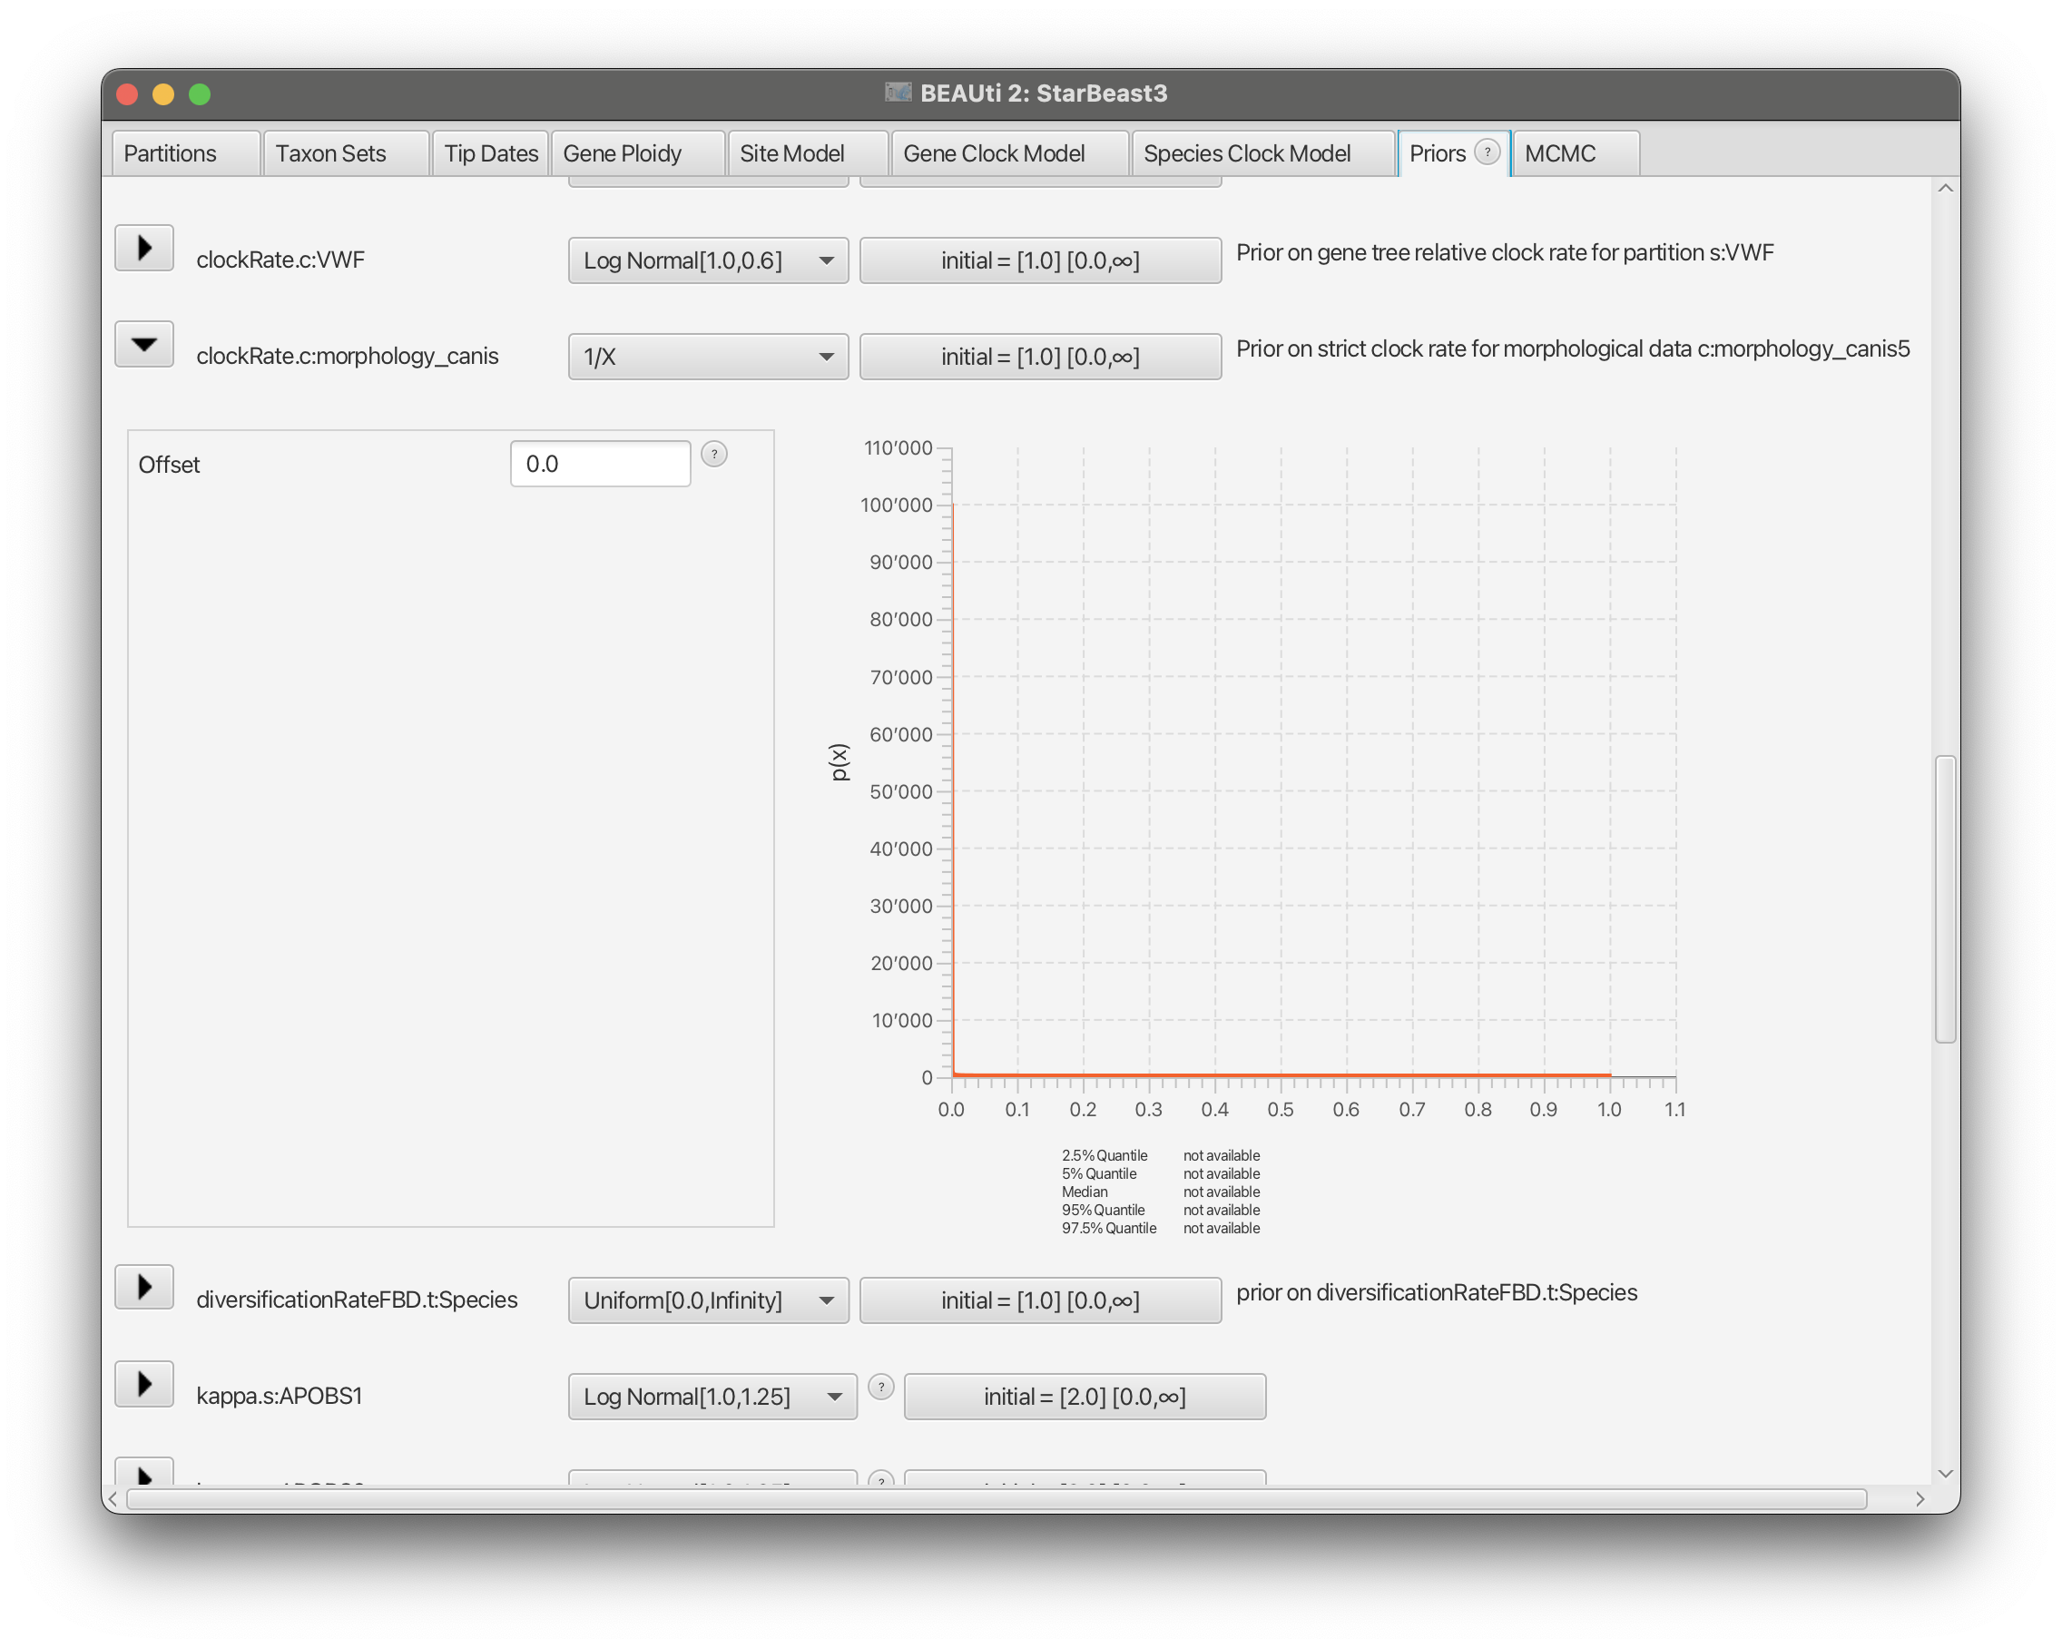Expand the clockRate.c:VWF prior details
This screenshot has width=2062, height=1648.
pos(144,249)
